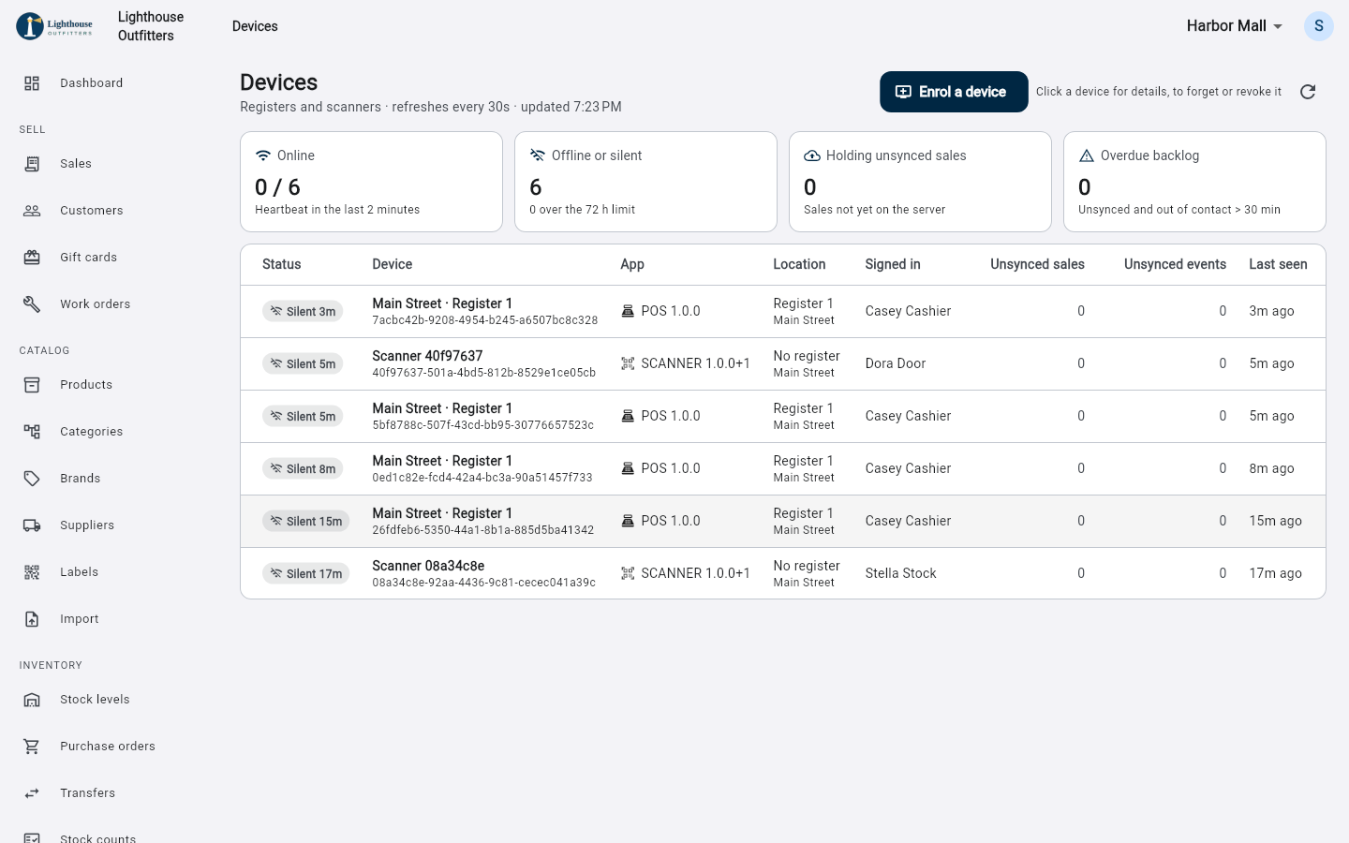Expand the Harbor Mall store dropdown

(x=1235, y=26)
